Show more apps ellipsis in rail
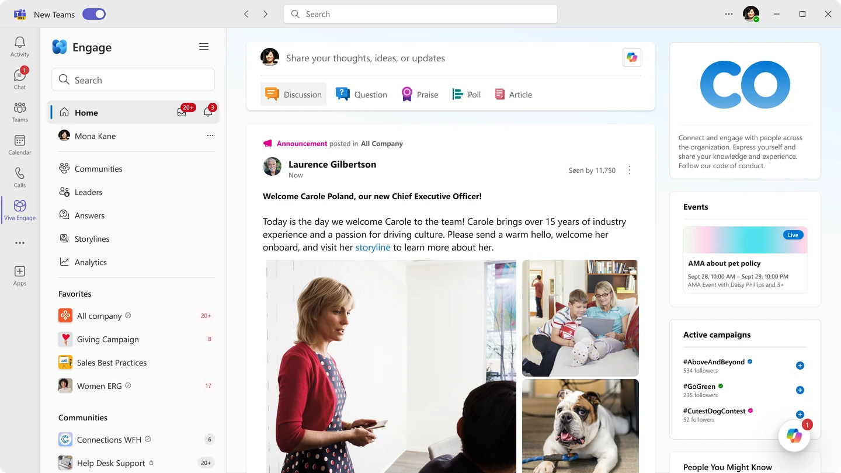Image resolution: width=841 pixels, height=473 pixels. (20, 243)
